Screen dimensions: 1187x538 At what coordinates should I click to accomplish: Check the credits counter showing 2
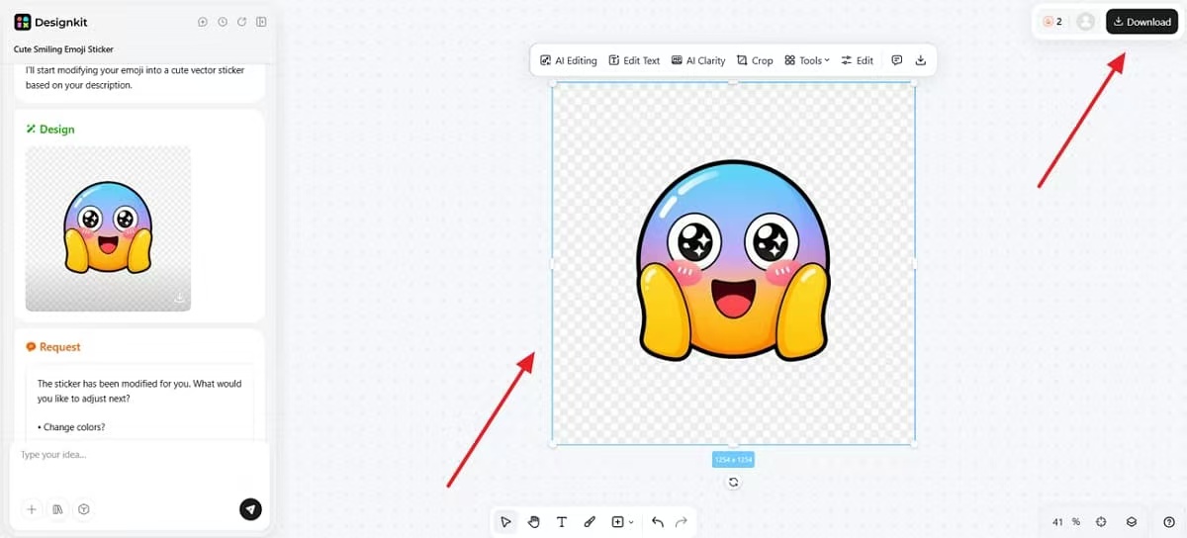click(x=1052, y=22)
